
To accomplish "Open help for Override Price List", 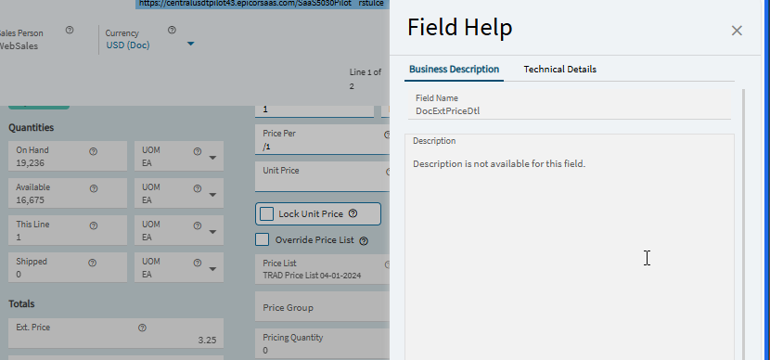I will pos(364,240).
